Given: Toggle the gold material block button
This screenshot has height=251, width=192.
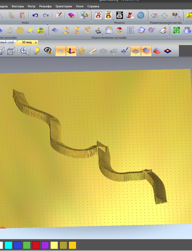Looking at the screenshot, I should pos(82,51).
